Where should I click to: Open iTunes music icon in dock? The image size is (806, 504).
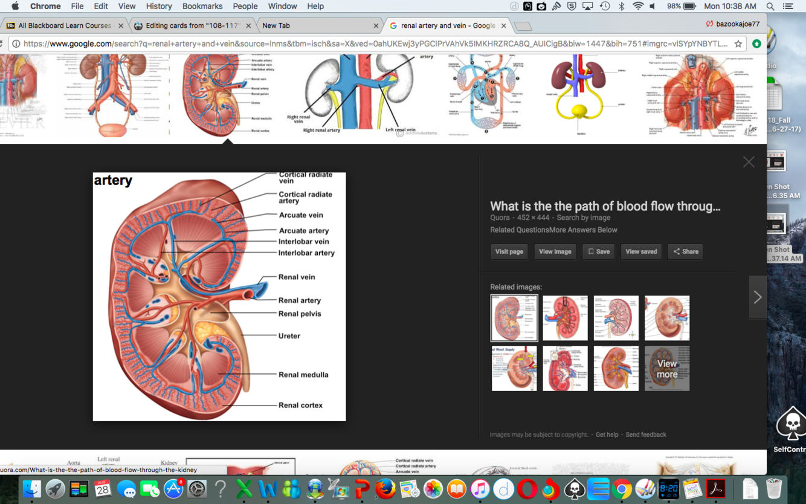pyautogui.click(x=480, y=488)
